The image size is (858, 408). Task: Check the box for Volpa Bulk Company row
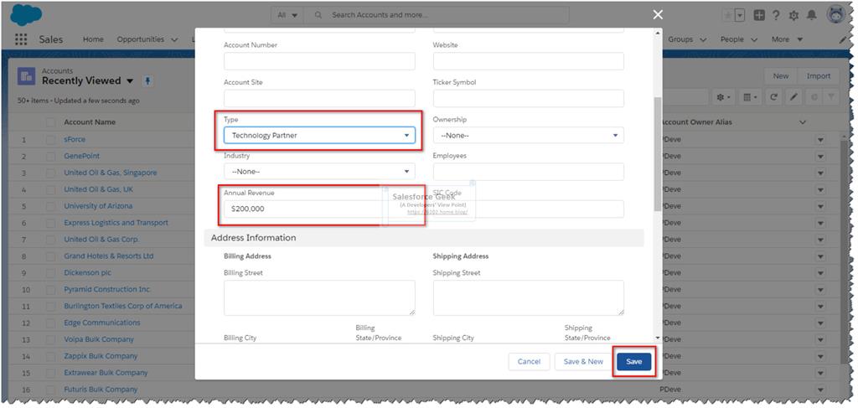[x=51, y=339]
